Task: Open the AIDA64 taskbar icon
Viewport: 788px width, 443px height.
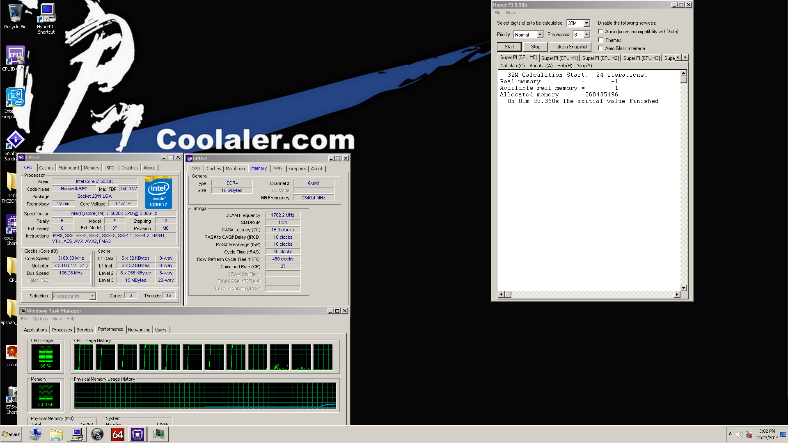Action: 118,434
